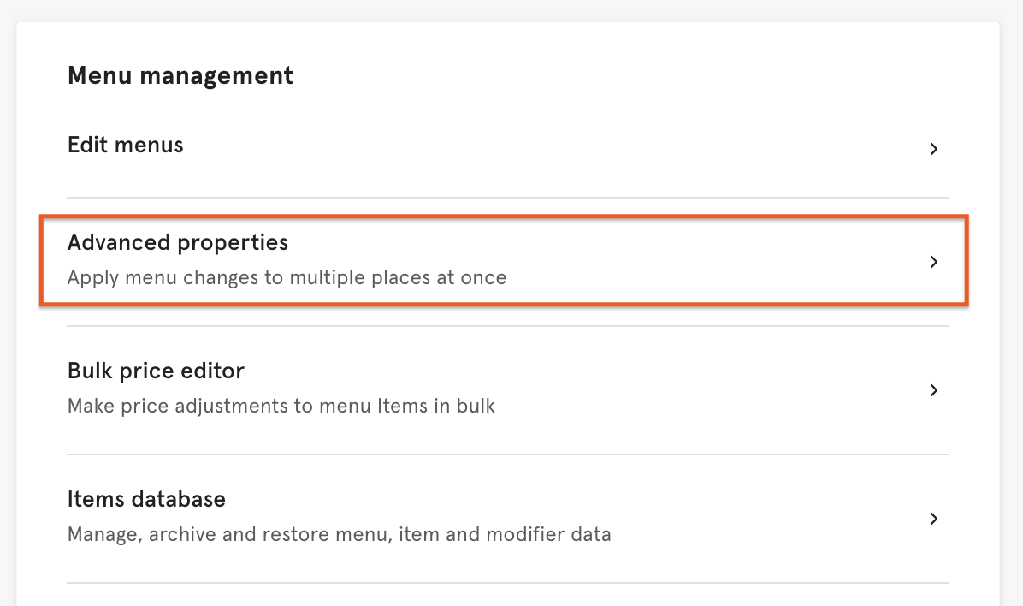Image resolution: width=1023 pixels, height=606 pixels.
Task: Click 'Manage, archive and restore menu' description
Action: [339, 535]
